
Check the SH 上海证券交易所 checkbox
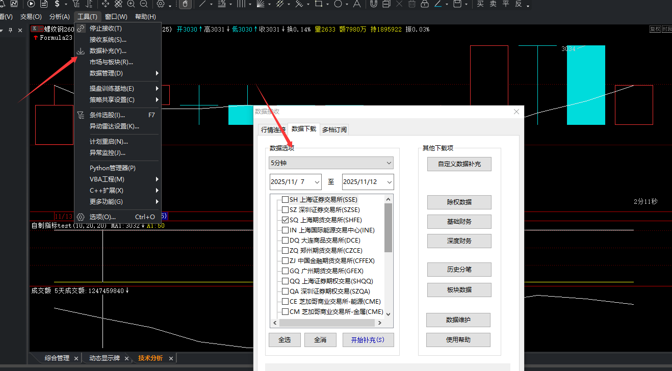286,200
